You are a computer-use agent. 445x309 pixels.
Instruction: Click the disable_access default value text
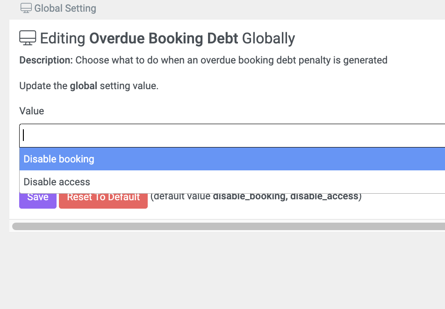(324, 197)
